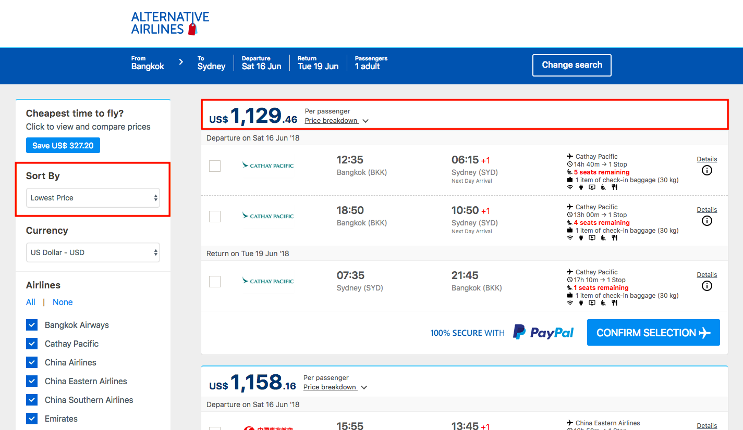
Task: Select the 07:35 Sydney return flight checkbox
Action: pyautogui.click(x=215, y=282)
